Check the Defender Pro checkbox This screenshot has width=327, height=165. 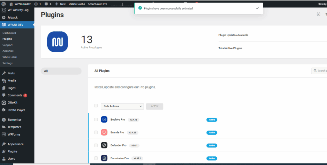coord(96,146)
